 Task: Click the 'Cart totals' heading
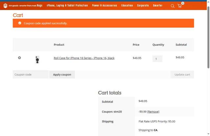110,93
